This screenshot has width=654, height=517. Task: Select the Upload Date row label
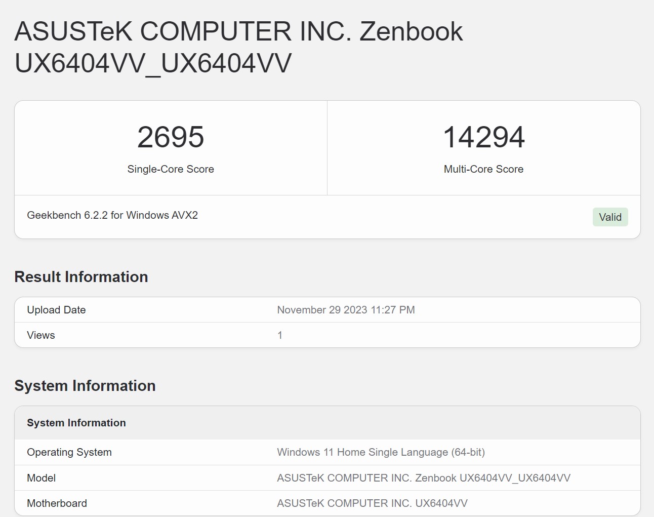click(x=56, y=310)
